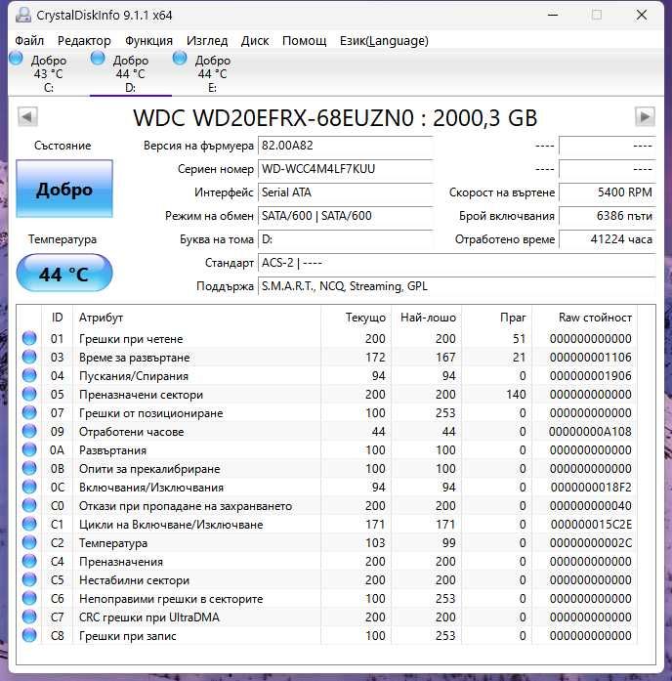Click the SATA/600 transfer mode field
The height and width of the screenshot is (681, 672).
pyautogui.click(x=346, y=216)
